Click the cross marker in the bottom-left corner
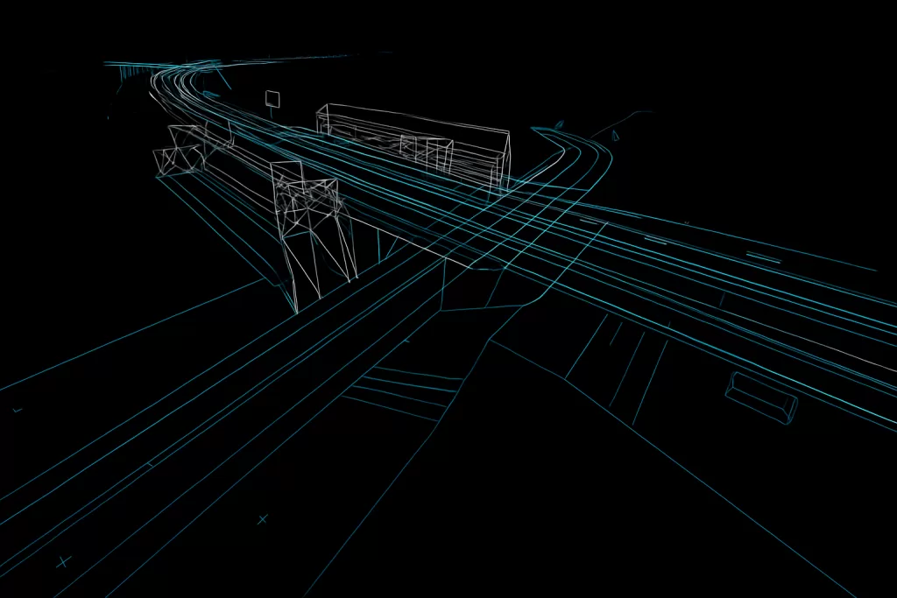897x598 pixels. click(x=62, y=562)
